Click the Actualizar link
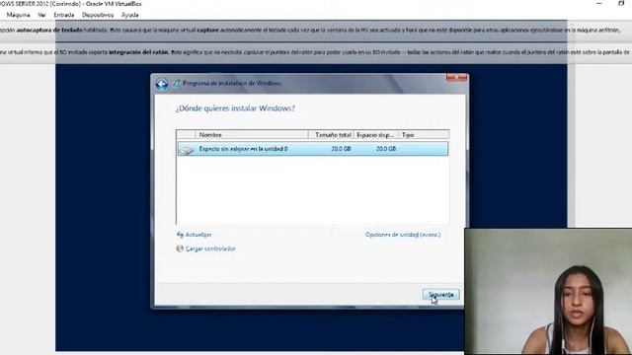 click(198, 235)
